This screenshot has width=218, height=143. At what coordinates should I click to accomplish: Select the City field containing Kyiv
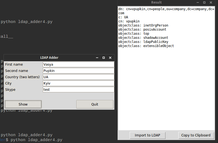79,83
